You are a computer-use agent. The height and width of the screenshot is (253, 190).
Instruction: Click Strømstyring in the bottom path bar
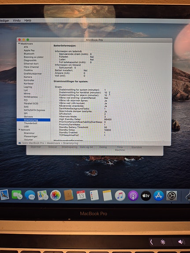[71, 143]
